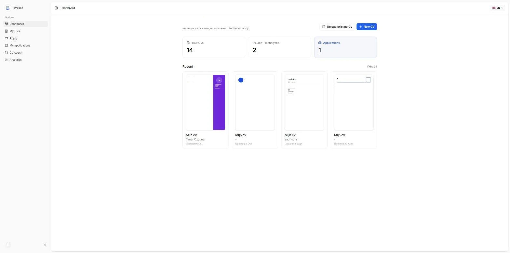The width and height of the screenshot is (510, 253).
Task: Click the 'Taner Ozguner' name text
Action: (195, 139)
